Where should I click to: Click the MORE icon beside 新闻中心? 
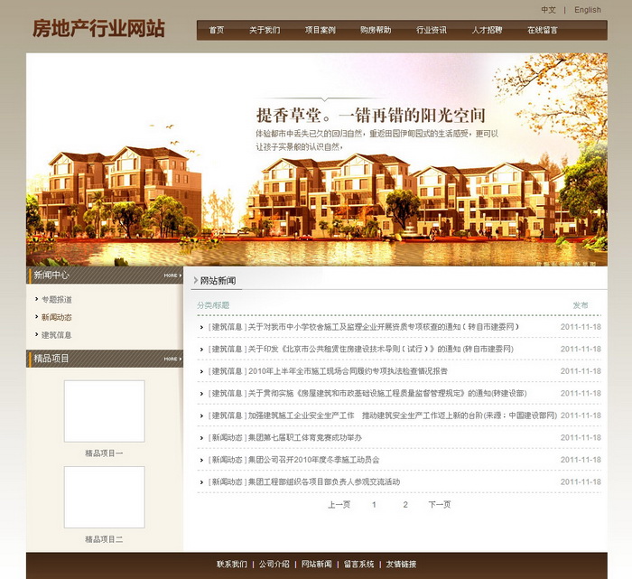click(x=171, y=275)
